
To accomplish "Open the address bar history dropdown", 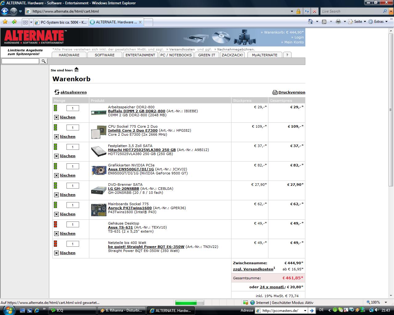I will [x=292, y=11].
